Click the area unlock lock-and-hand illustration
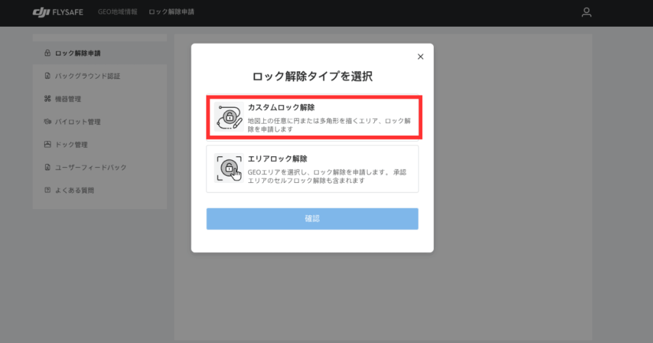The image size is (653, 343). tap(229, 169)
